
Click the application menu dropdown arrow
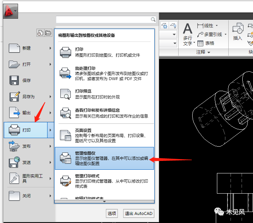click(15, 11)
